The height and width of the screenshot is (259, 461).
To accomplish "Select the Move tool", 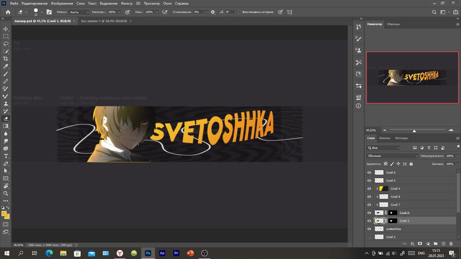I will [6, 29].
